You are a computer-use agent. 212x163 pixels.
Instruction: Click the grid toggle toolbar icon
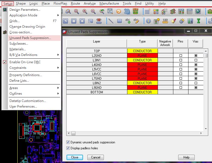147,12
